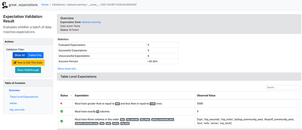The image size is (302, 130).
Task: Click the Actions panel header
Action: click(x=28, y=42)
